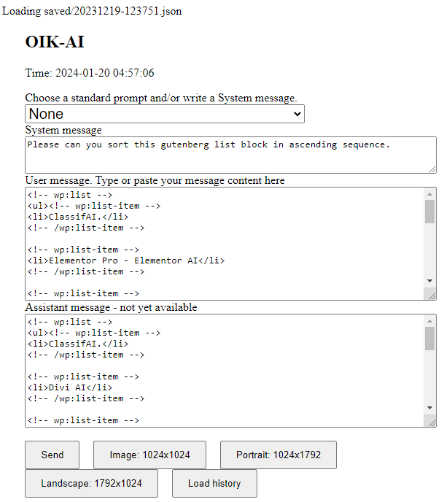The width and height of the screenshot is (444, 502).
Task: Click the User message scrollbar up arrow
Action: pyautogui.click(x=429, y=194)
